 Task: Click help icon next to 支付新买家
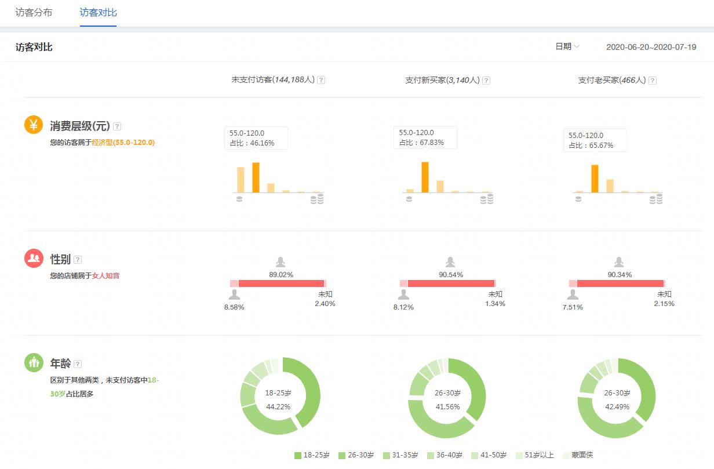tap(486, 81)
